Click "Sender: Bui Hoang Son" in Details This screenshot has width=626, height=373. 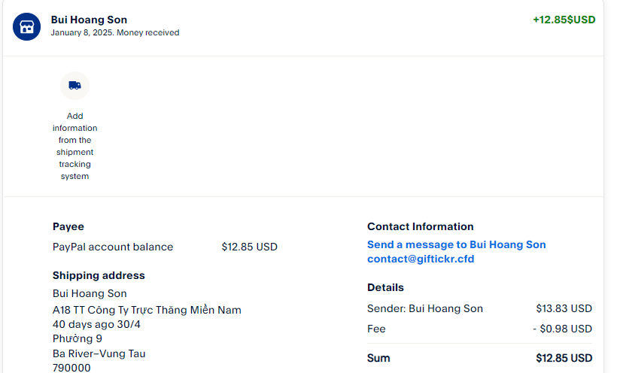point(425,308)
